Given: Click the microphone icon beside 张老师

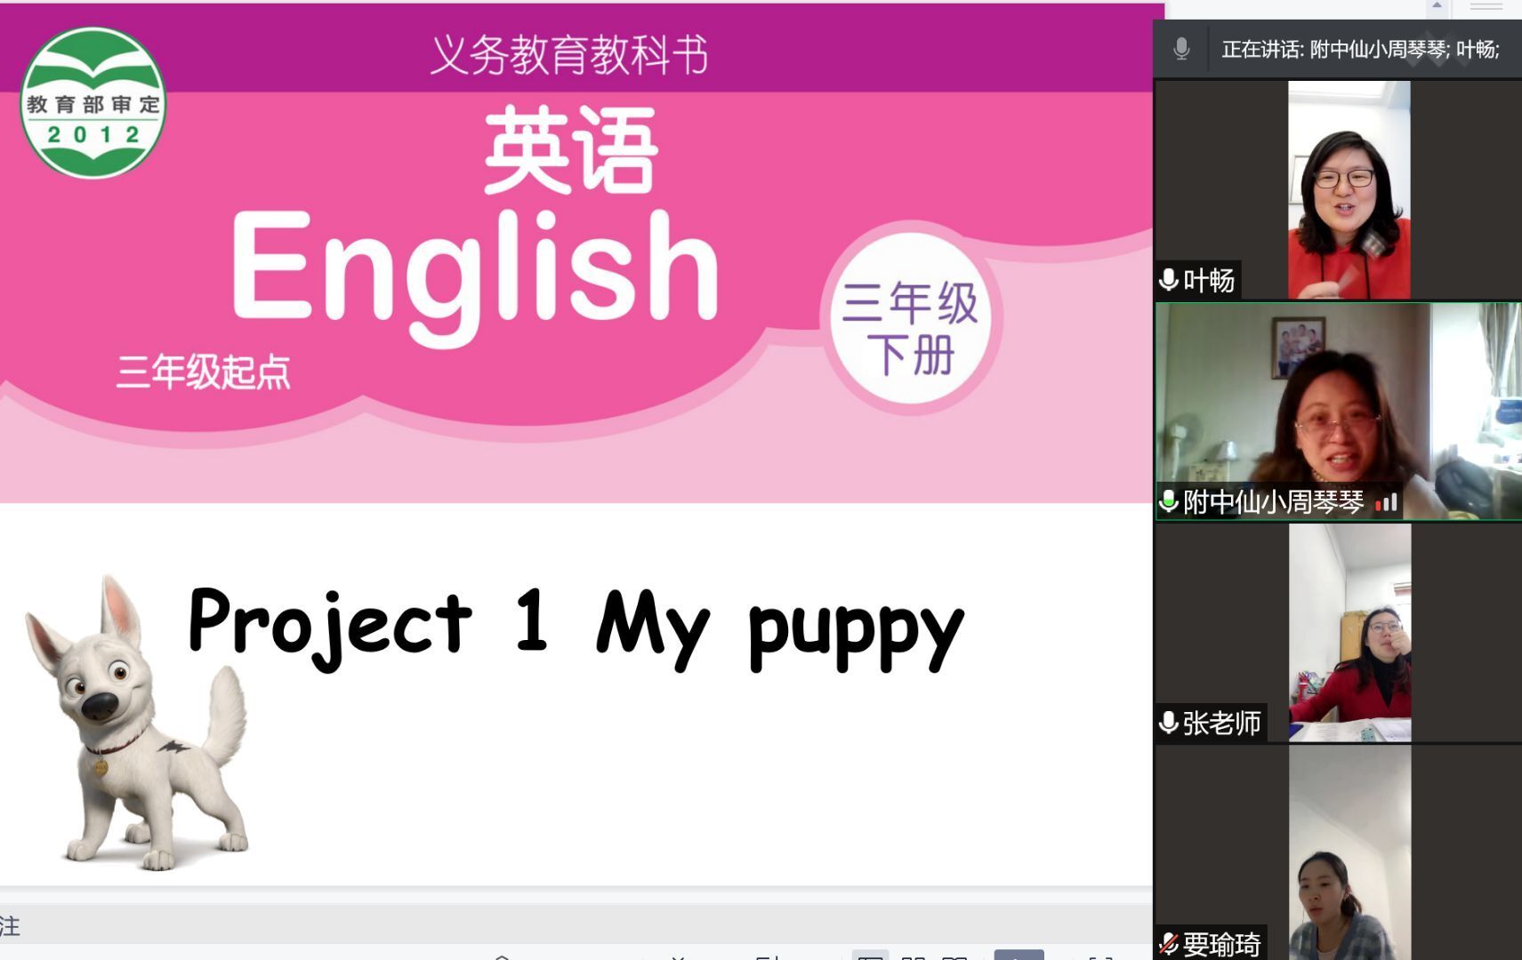Looking at the screenshot, I should point(1169,723).
